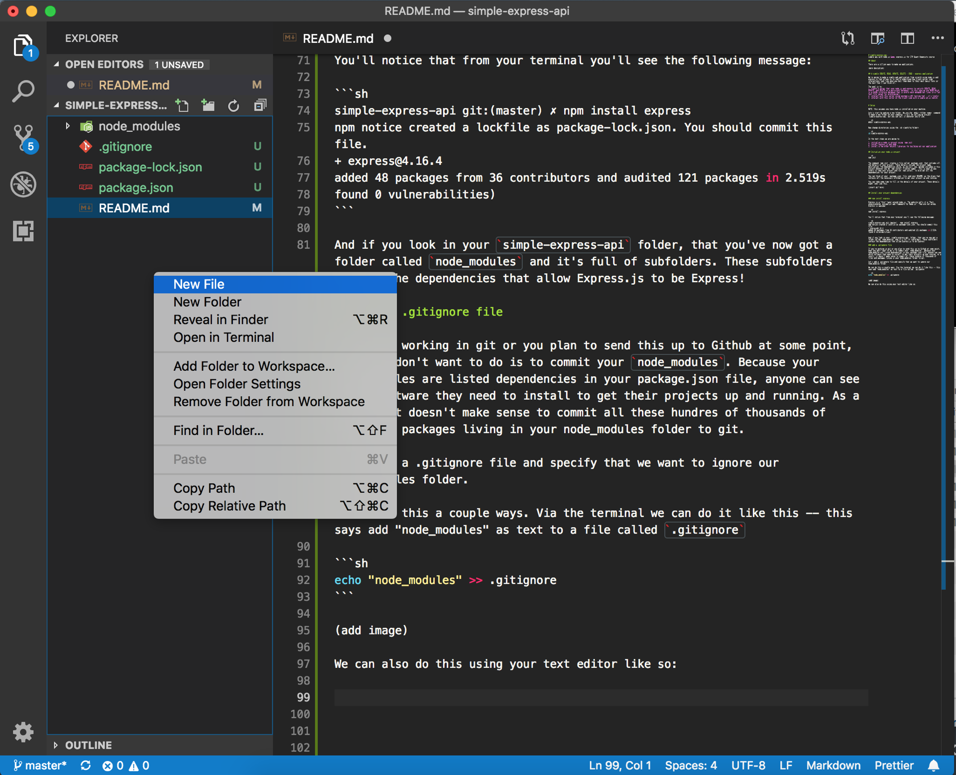
Task: Change the Markdown language mode in the status bar
Action: pos(833,765)
